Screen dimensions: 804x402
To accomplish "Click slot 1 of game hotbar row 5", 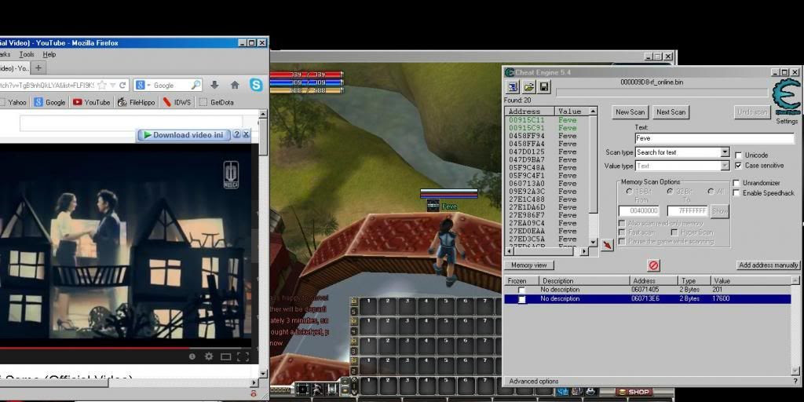I will click(x=368, y=306).
